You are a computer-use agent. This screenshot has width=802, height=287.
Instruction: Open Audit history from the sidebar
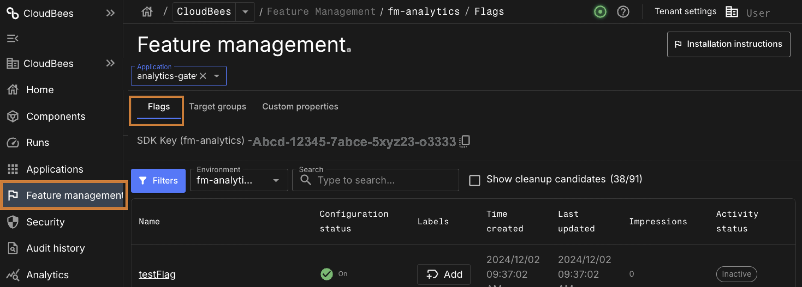click(55, 248)
